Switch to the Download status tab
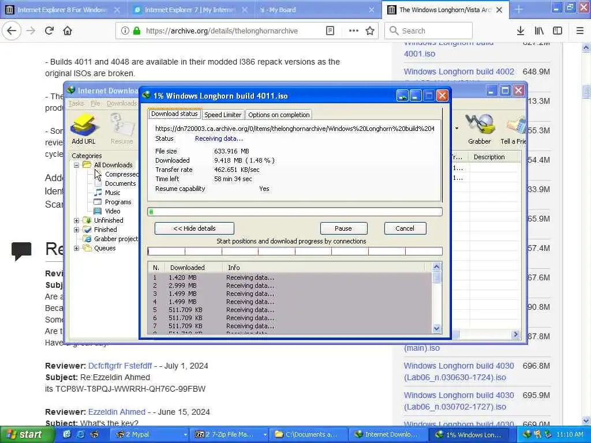Screen dimensions: 591x443 click(x=174, y=114)
